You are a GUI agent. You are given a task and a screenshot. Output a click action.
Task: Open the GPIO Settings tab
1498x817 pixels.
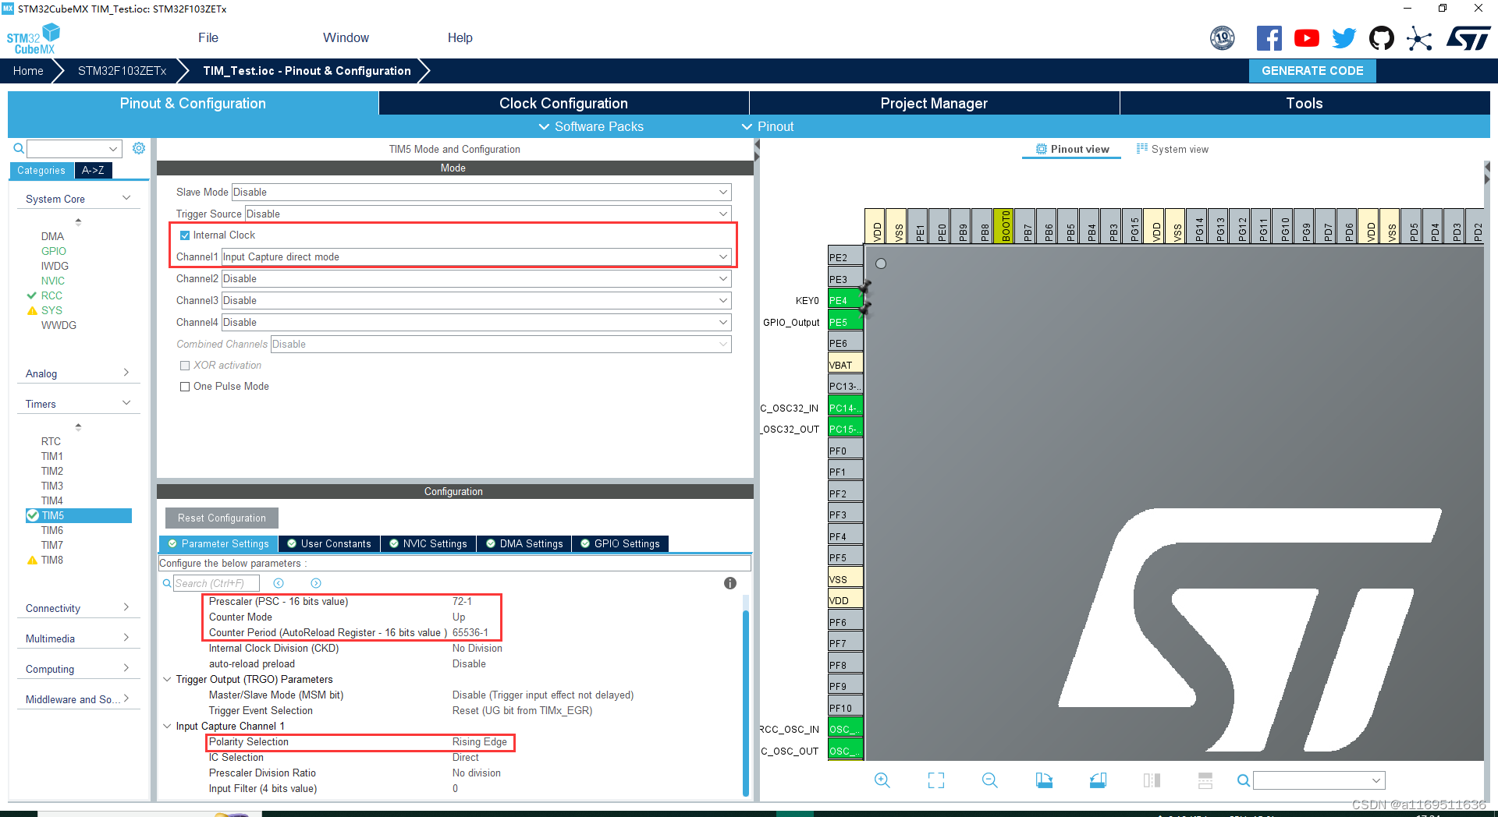tap(620, 543)
